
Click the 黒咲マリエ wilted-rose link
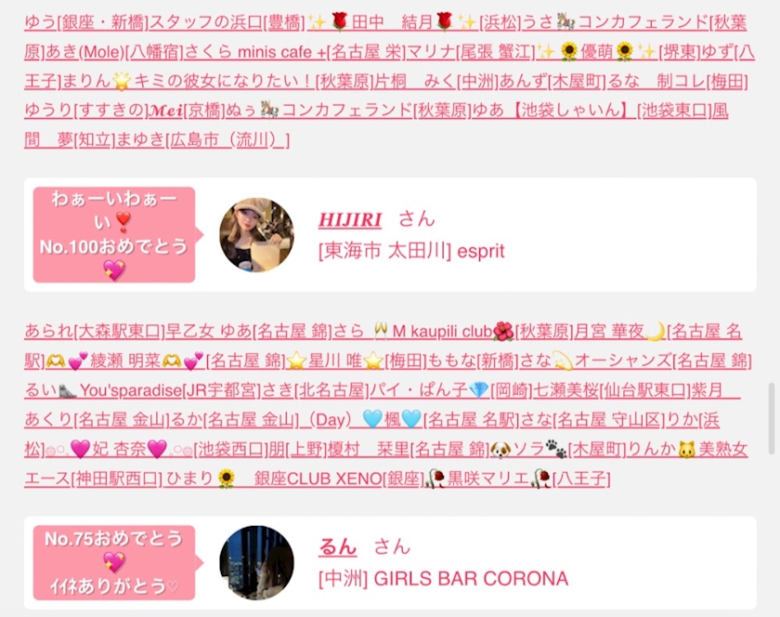(488, 479)
